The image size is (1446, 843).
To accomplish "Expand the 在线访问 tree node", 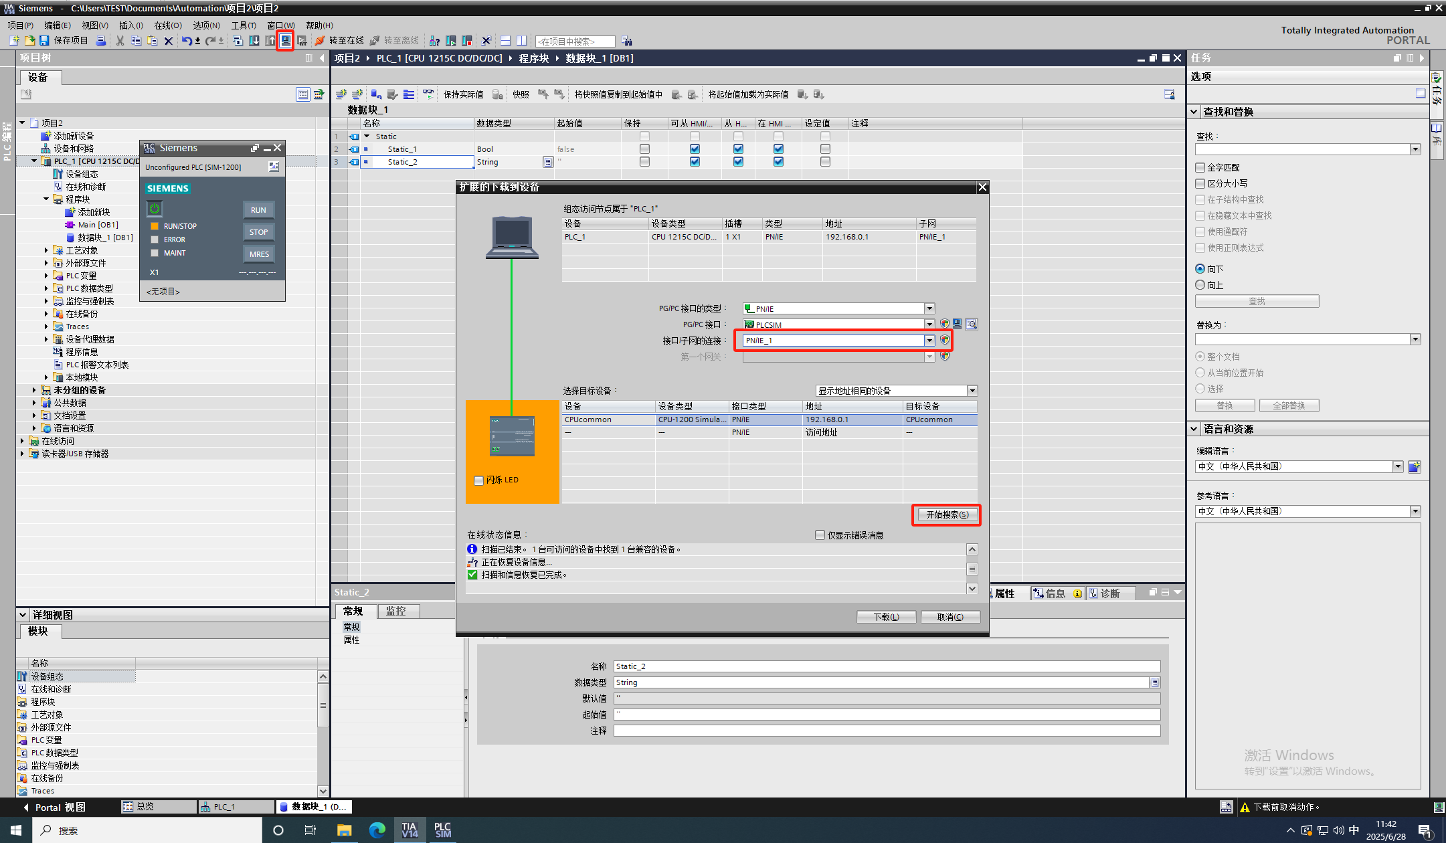I will coord(22,441).
